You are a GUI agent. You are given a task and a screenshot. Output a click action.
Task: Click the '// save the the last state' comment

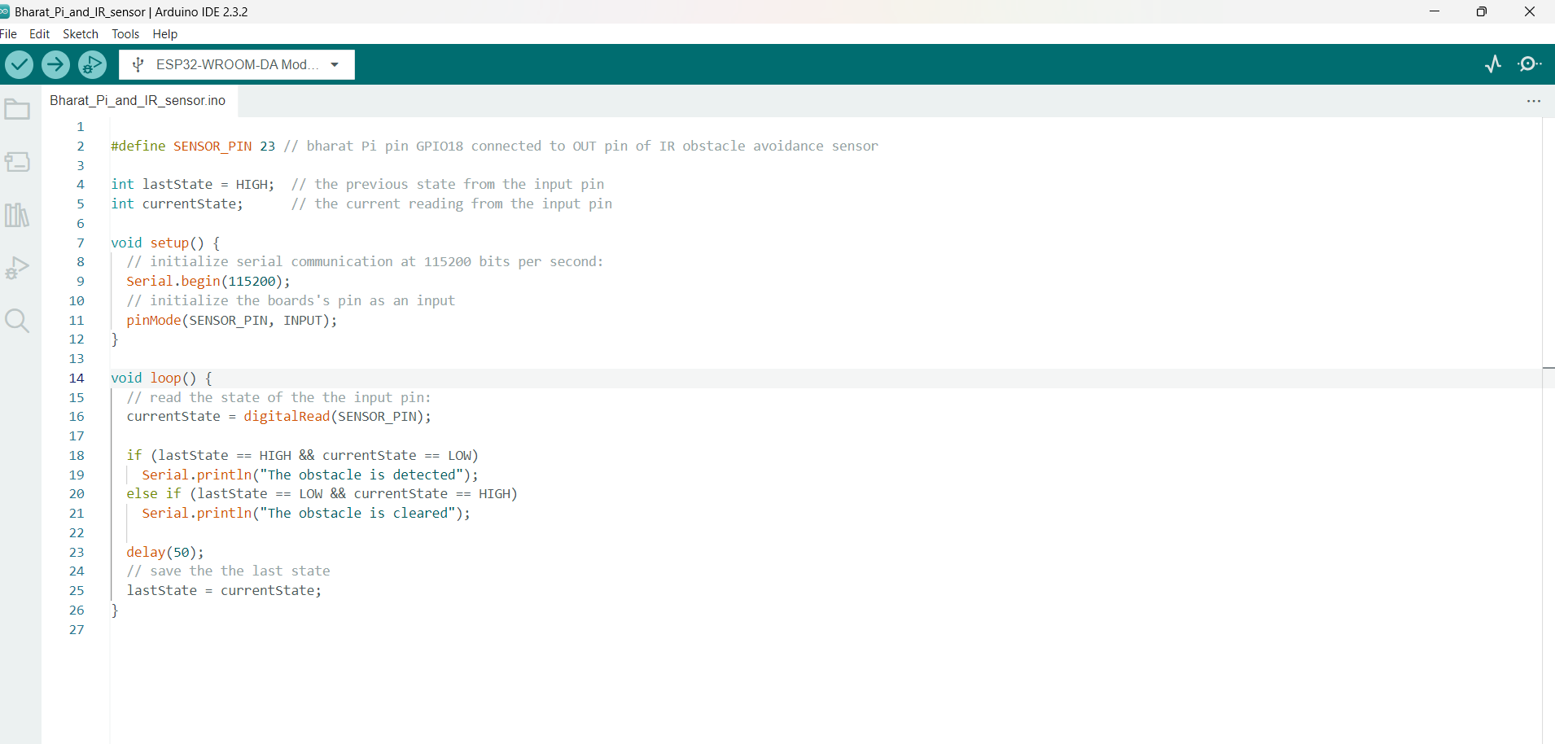pos(229,571)
